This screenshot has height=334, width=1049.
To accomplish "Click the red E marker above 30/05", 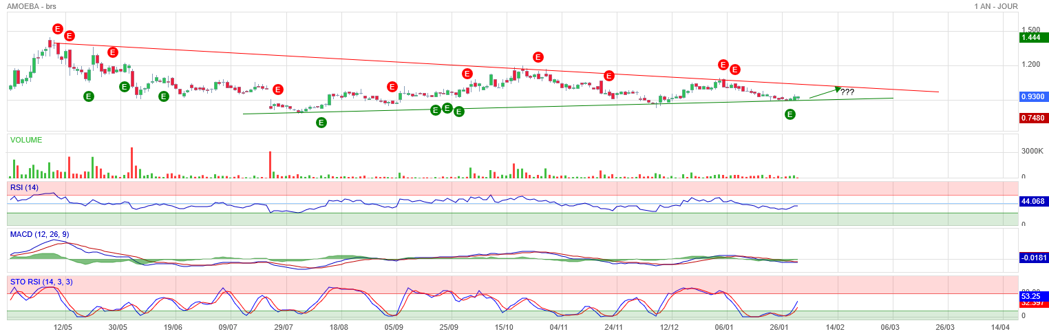I will pyautogui.click(x=112, y=52).
